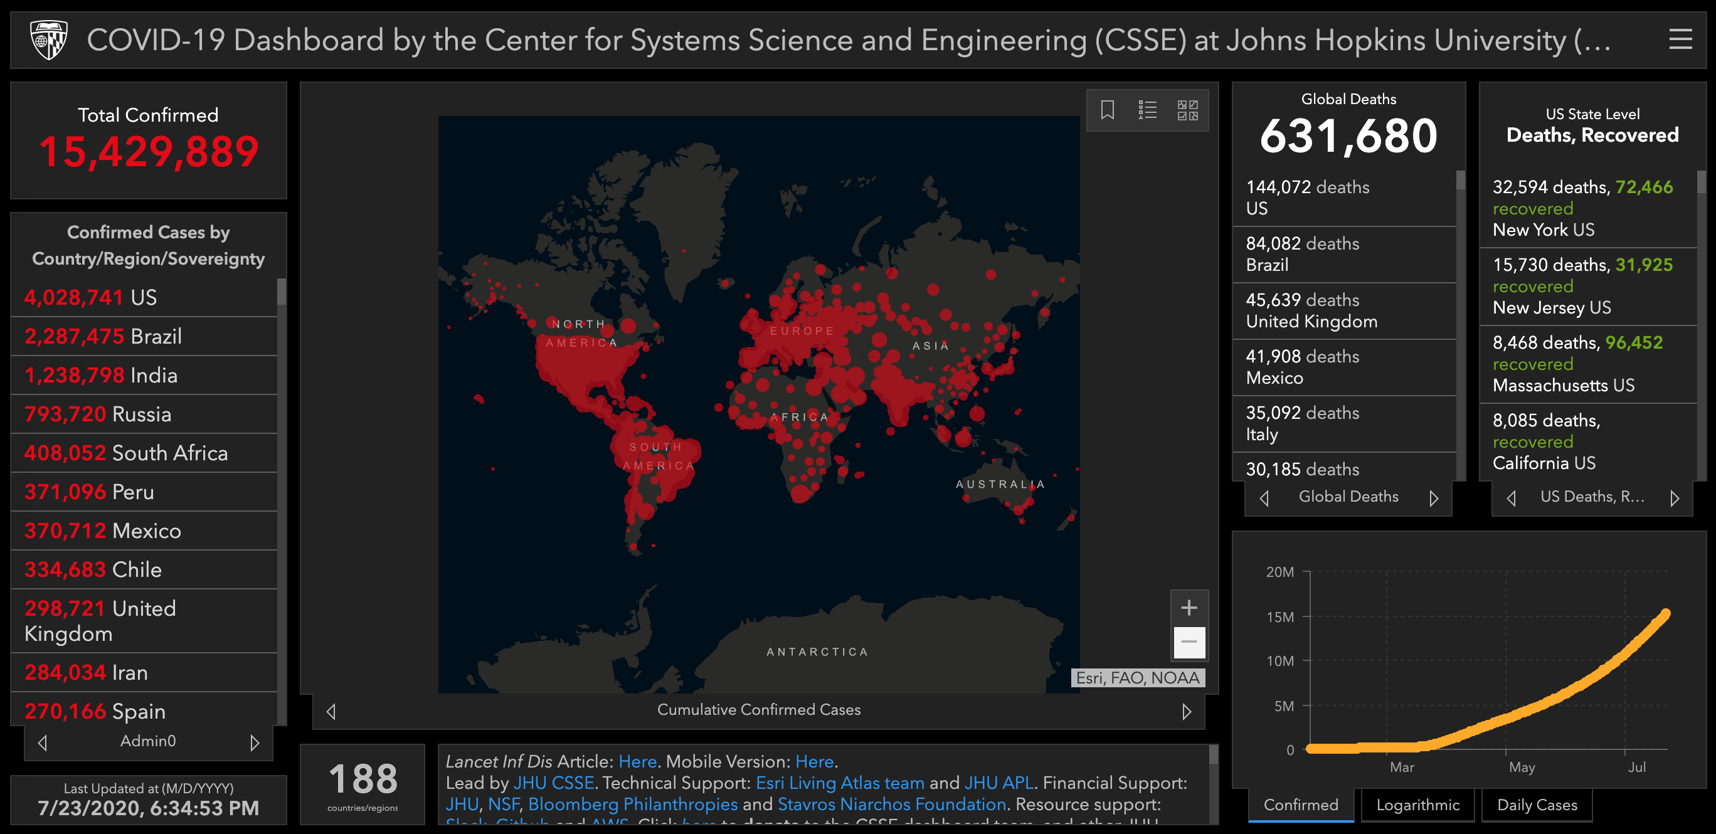Open the JHU APL link
This screenshot has width=1716, height=834.
(x=999, y=783)
